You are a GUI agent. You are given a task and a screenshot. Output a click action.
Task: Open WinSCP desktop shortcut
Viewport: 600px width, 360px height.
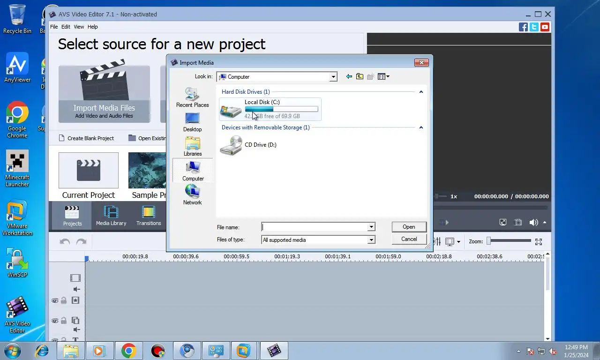(17, 263)
